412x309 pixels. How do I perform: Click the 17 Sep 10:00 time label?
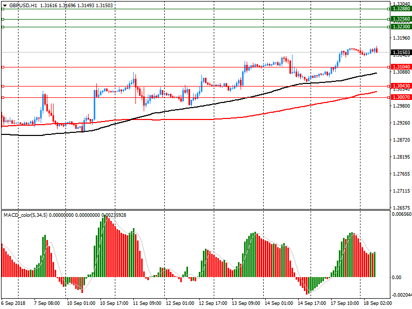tap(345, 303)
